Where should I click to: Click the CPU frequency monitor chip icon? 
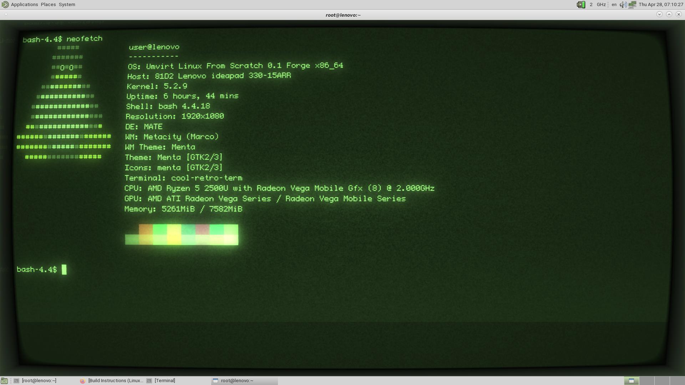coord(581,5)
